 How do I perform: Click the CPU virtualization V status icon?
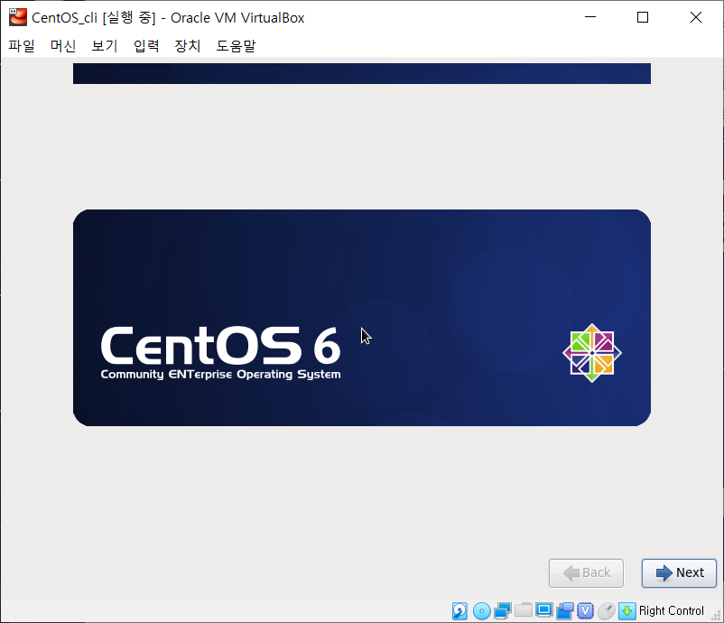coord(585,611)
